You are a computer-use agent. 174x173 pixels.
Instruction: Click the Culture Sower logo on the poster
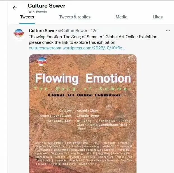click(42, 62)
